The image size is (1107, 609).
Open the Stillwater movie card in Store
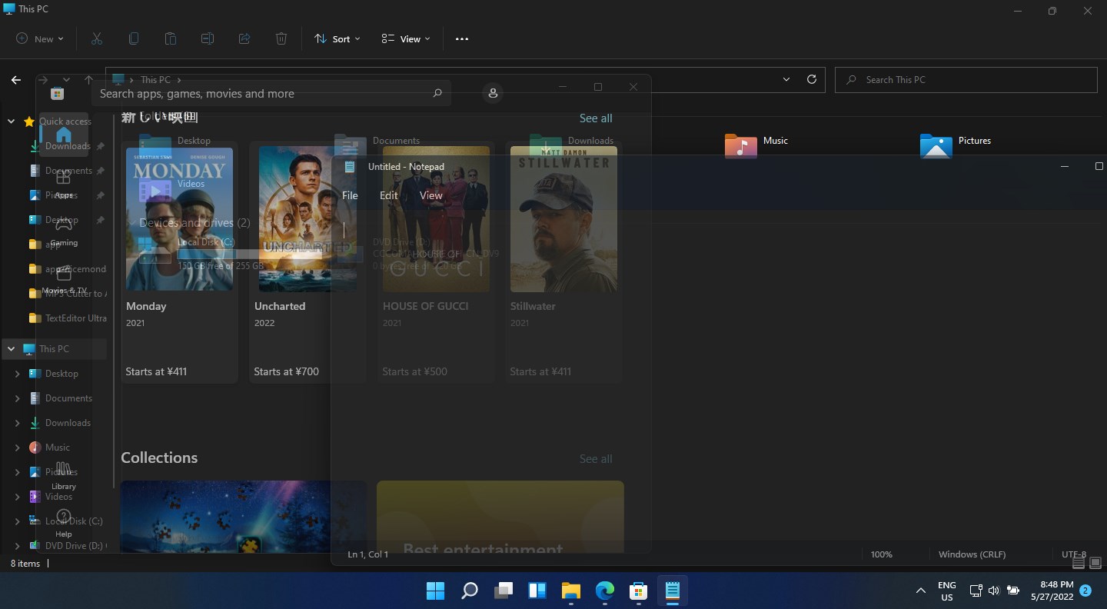pos(563,262)
